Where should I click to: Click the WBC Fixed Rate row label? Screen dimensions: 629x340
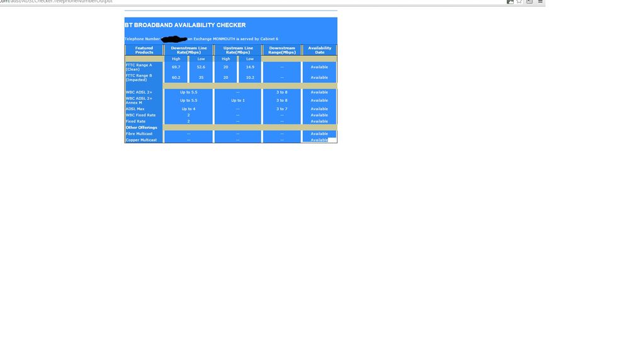coord(140,115)
